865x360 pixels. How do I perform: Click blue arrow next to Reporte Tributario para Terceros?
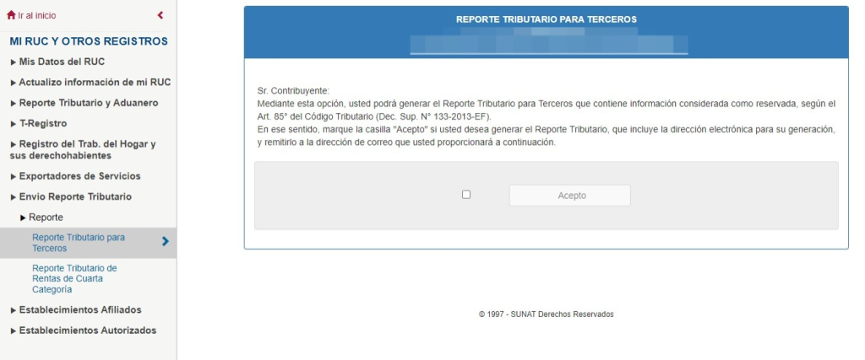[x=165, y=242]
